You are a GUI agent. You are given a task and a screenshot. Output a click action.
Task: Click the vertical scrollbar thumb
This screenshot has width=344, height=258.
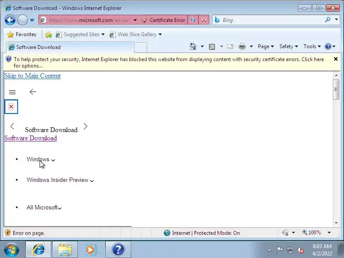click(336, 89)
